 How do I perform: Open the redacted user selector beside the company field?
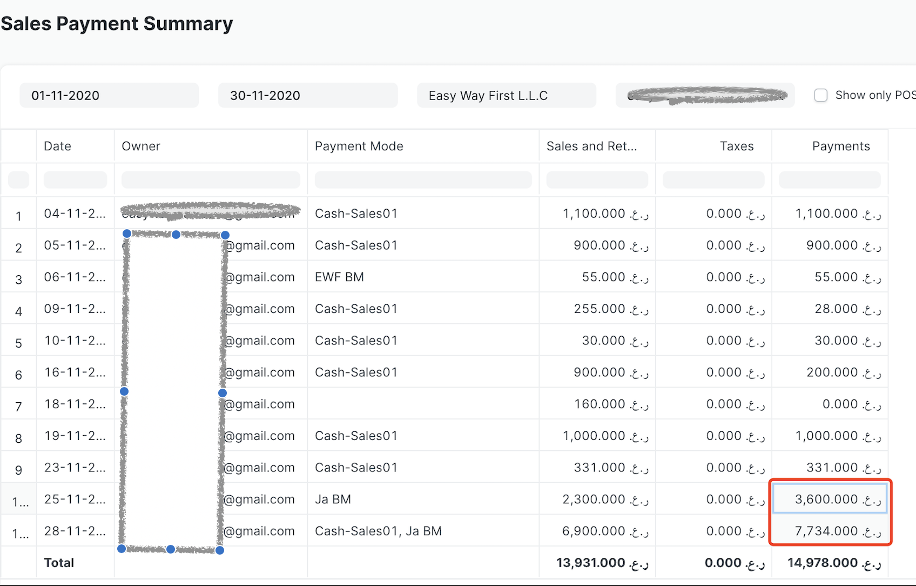tap(704, 95)
